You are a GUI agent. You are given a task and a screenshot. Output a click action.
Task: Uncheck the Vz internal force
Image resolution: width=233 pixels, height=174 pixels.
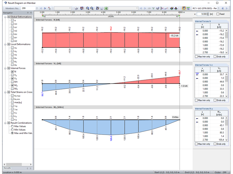click(x=12, y=78)
